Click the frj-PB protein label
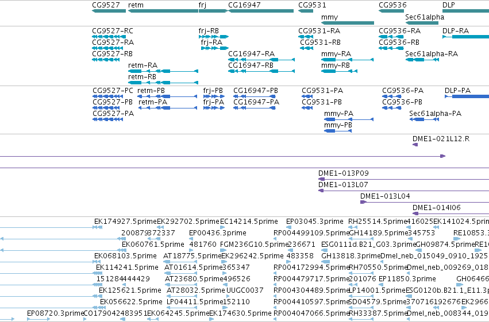This screenshot has height=322, width=489. 213,91
